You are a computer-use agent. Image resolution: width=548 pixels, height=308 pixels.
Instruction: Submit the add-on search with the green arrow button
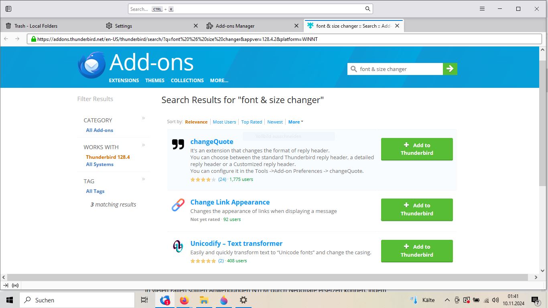click(x=450, y=69)
